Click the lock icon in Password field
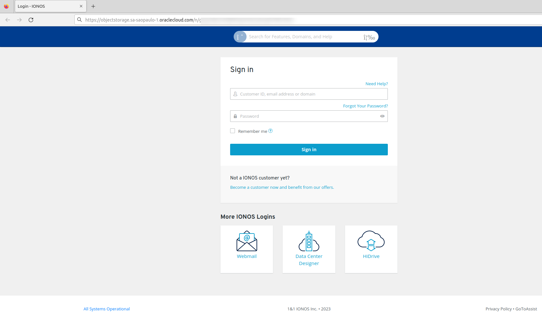Screen dimensions: 542x330 tap(235, 116)
